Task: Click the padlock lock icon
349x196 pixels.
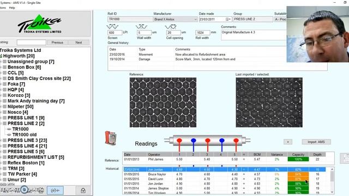Action: [83, 190]
